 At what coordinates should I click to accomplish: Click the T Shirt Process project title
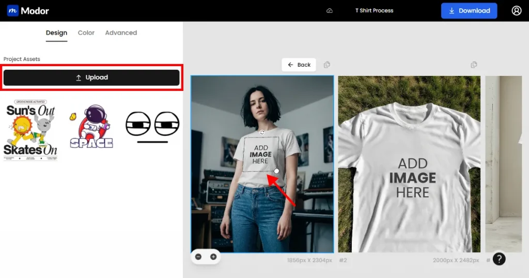(374, 11)
